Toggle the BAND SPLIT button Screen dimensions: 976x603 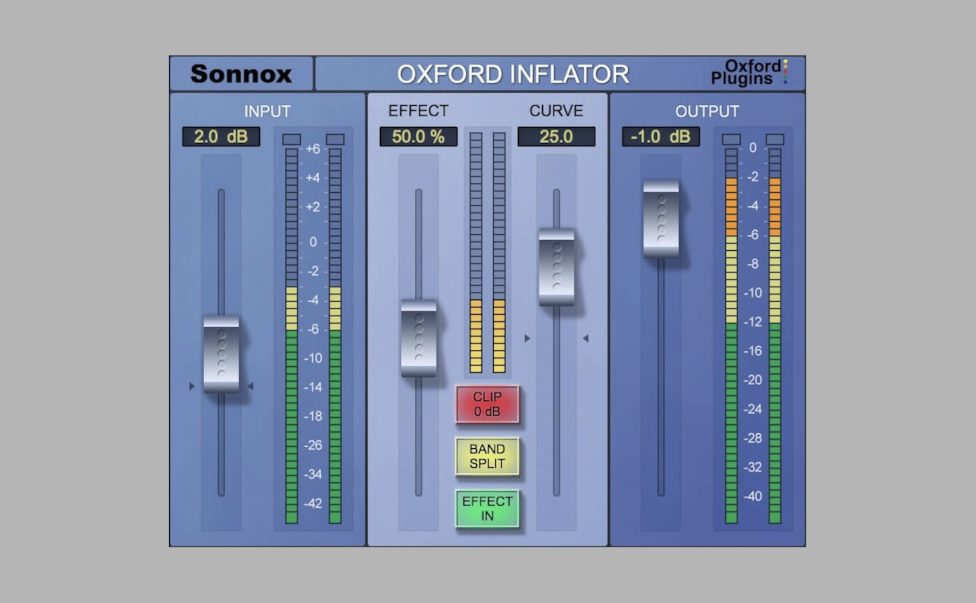(x=487, y=456)
